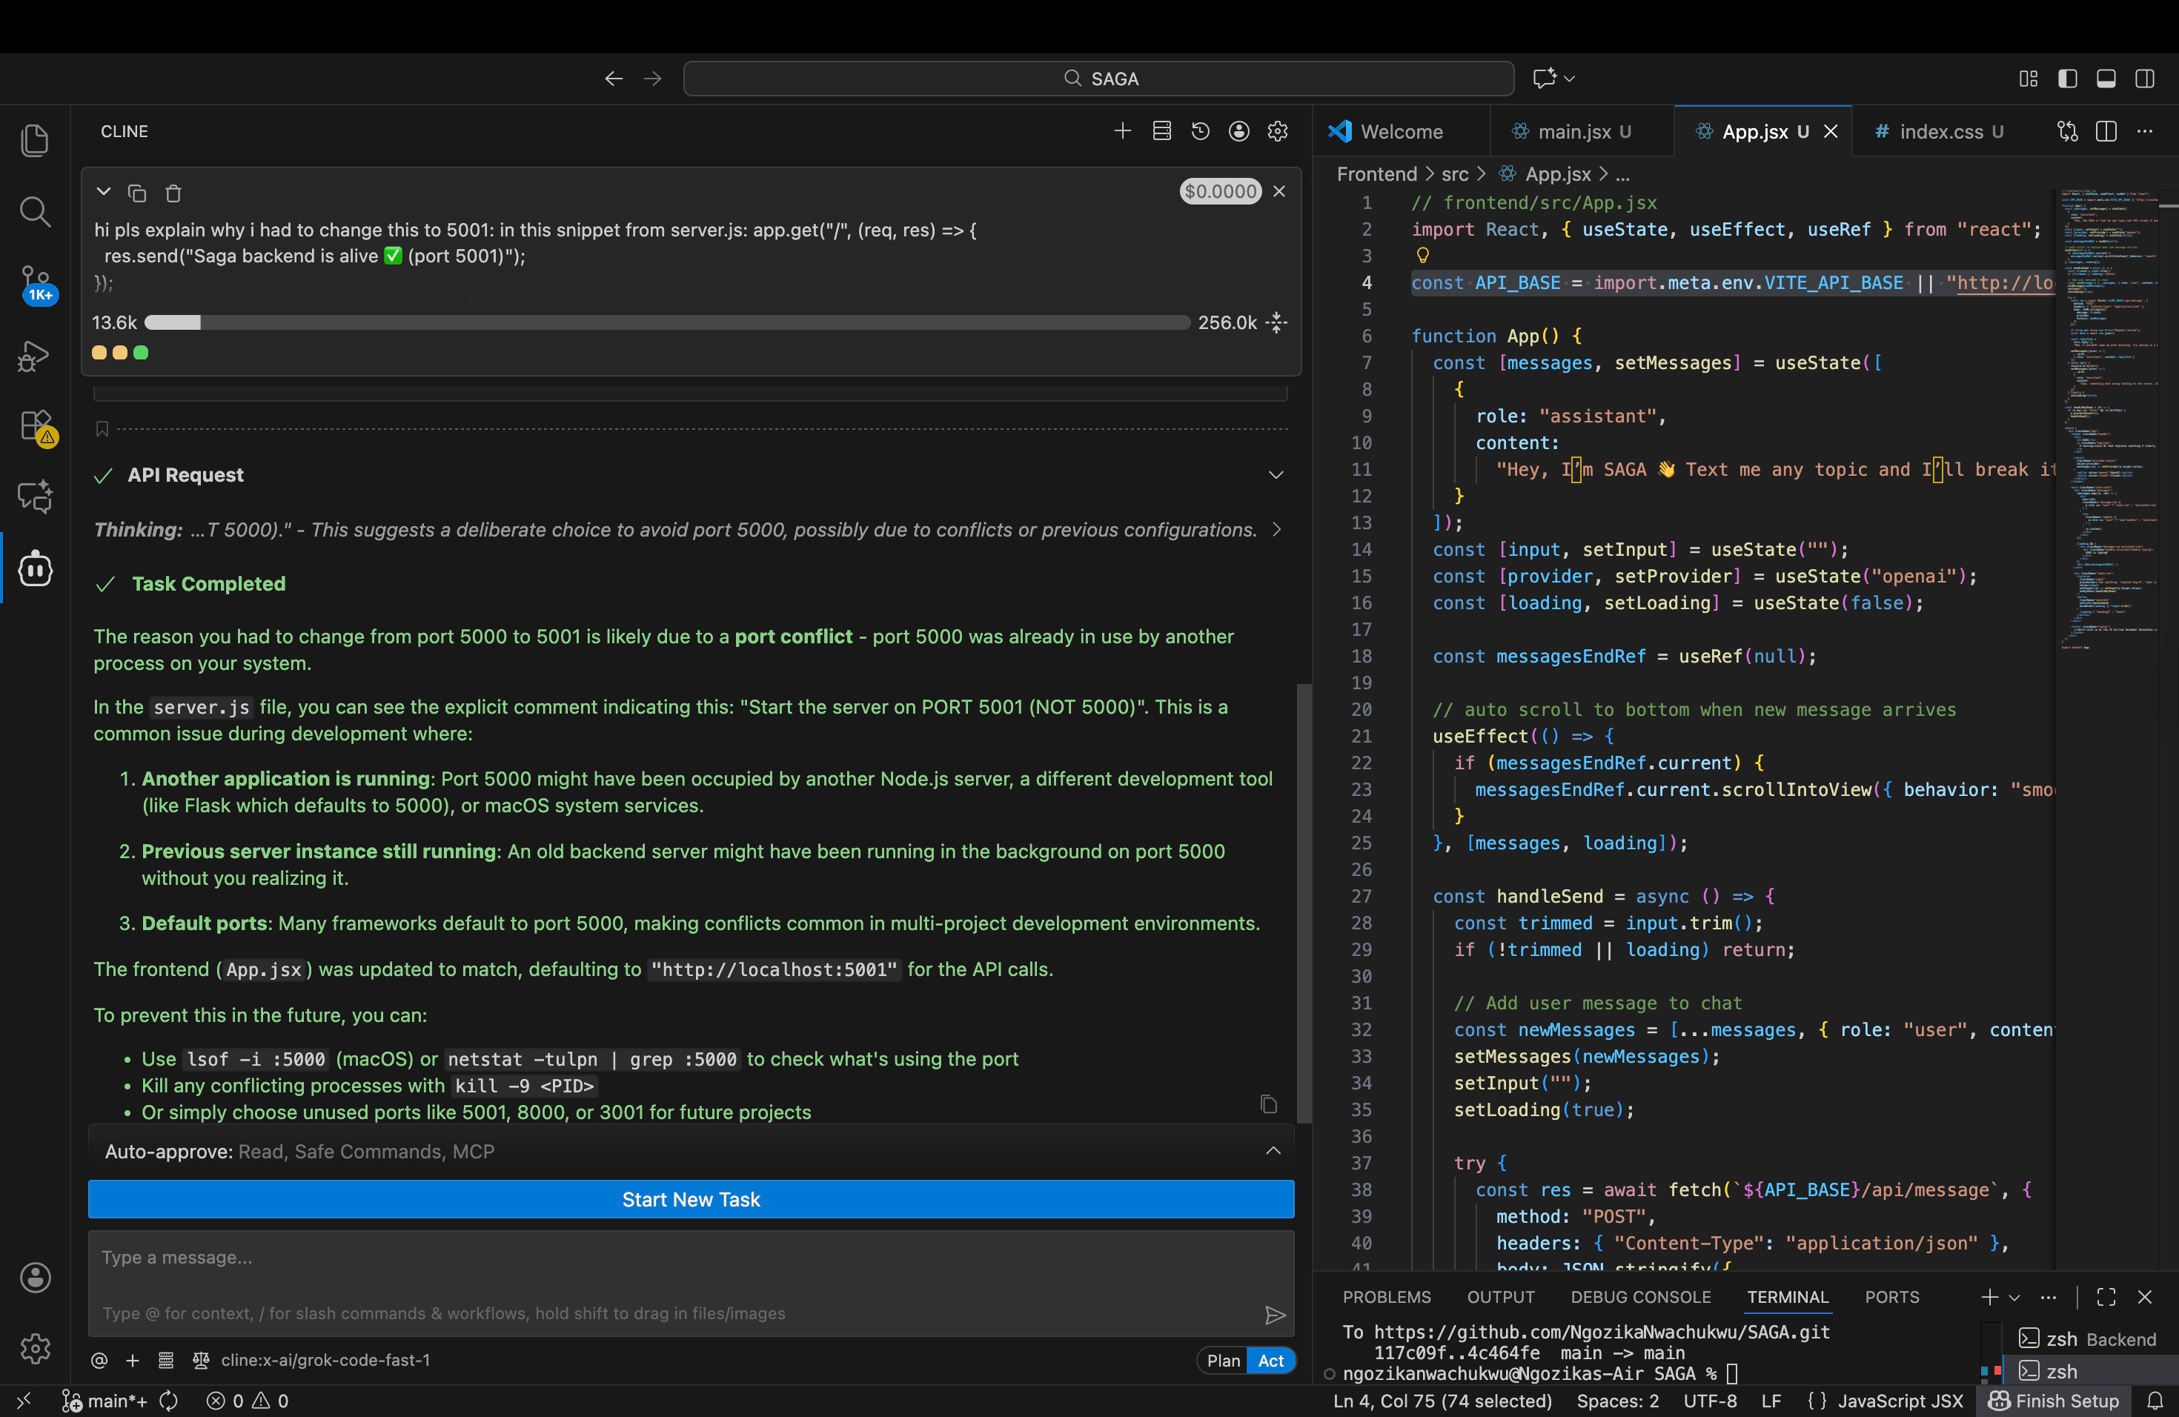Toggle the primary side bar layout button
2179x1417 pixels.
2067,79
